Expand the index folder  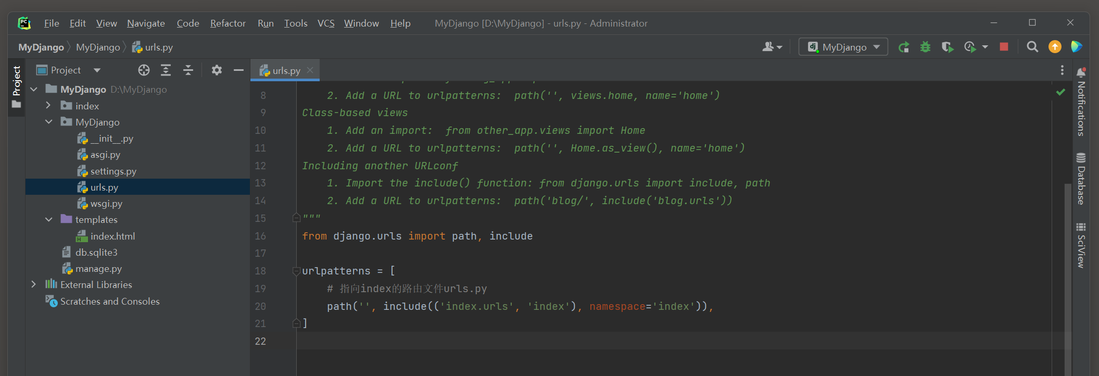tap(48, 106)
